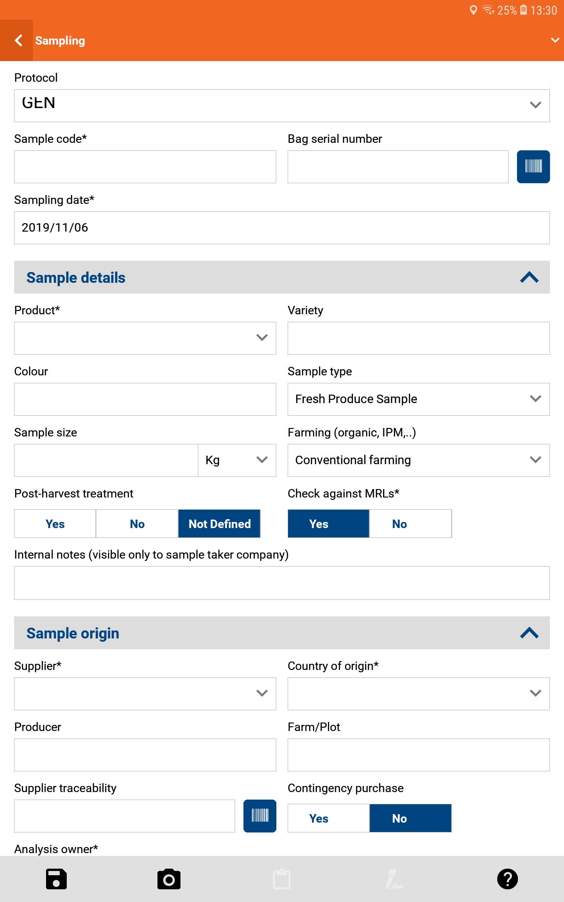
Task: Open the Kg unit dropdown for Sample size
Action: coord(237,460)
